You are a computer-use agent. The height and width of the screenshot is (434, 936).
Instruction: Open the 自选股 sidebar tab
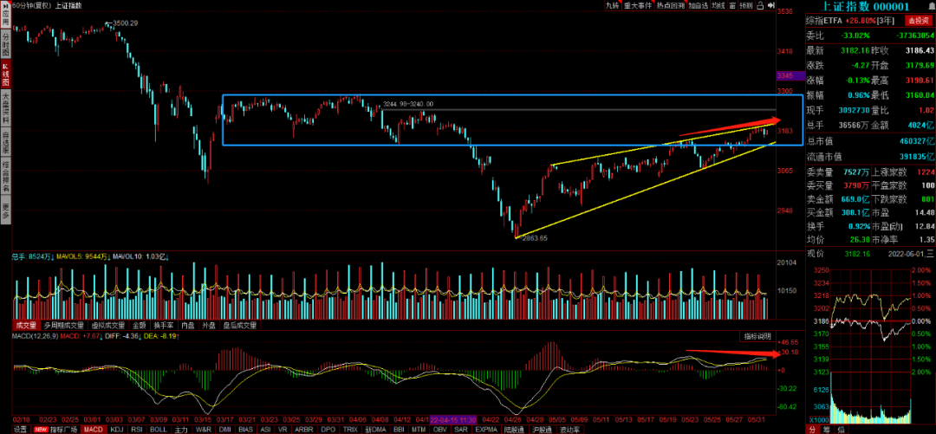[5, 144]
